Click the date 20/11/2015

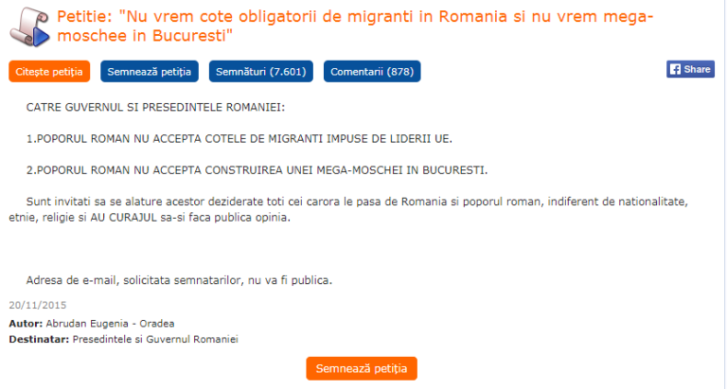[x=37, y=305]
